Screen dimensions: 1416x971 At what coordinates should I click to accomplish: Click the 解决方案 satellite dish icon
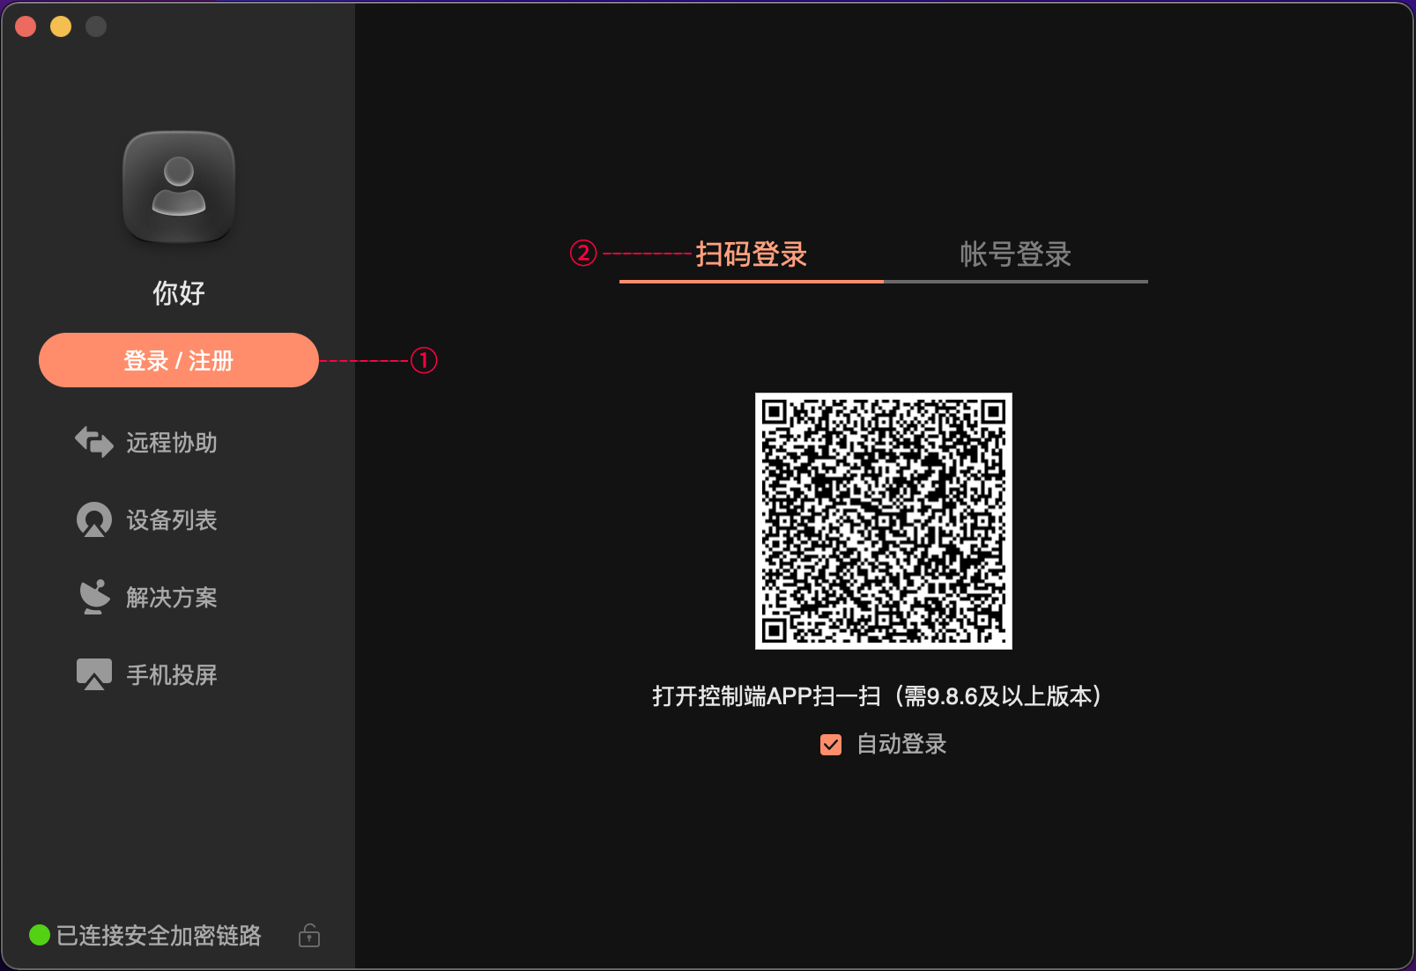94,597
